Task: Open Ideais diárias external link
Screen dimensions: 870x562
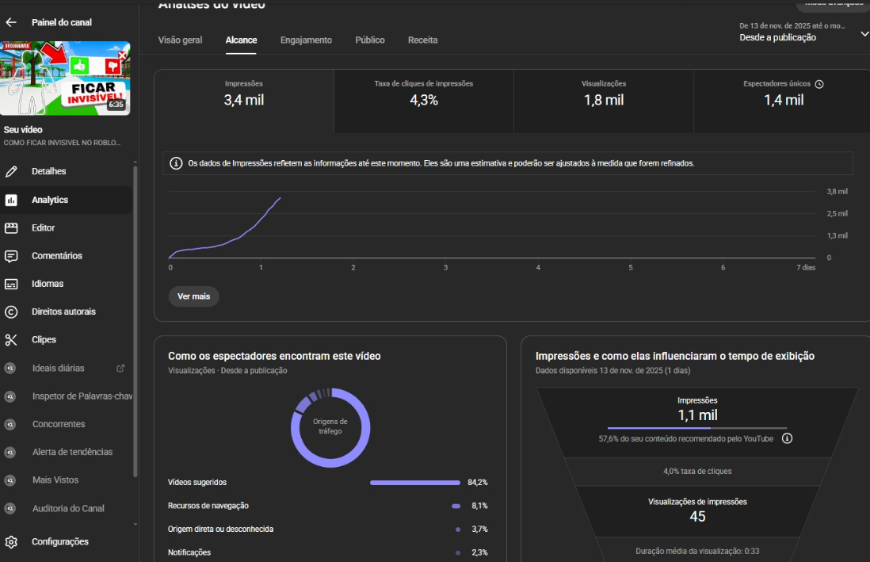Action: click(120, 368)
